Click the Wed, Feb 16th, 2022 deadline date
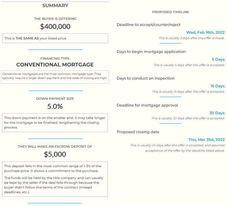227x206 pixels. pos(205,32)
